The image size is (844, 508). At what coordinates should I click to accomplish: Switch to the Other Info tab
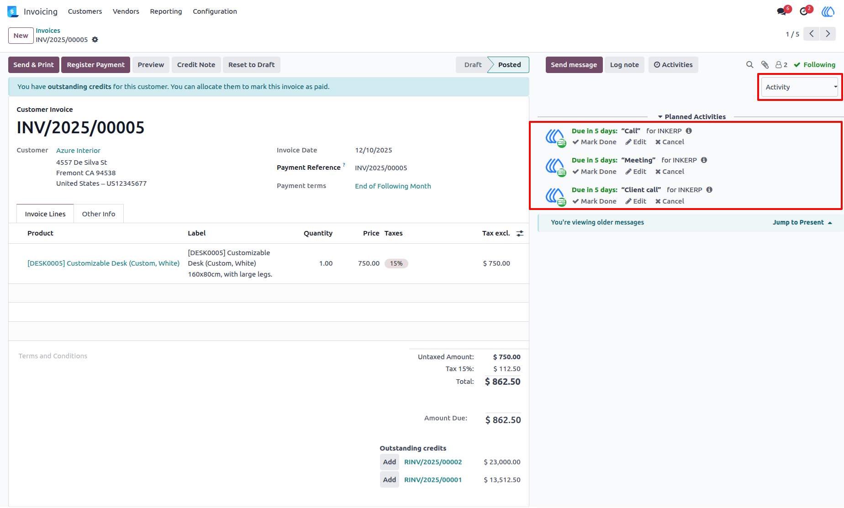click(99, 214)
